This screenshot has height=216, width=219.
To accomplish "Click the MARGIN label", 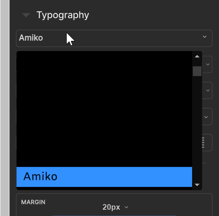I will click(x=33, y=202).
